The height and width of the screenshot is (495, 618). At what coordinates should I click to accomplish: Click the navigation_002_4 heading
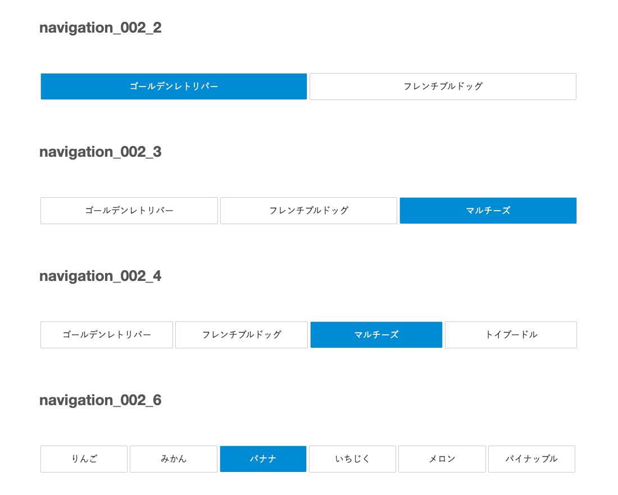101,276
